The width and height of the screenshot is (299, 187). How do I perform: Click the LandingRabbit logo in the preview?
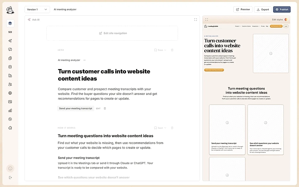point(211,26)
